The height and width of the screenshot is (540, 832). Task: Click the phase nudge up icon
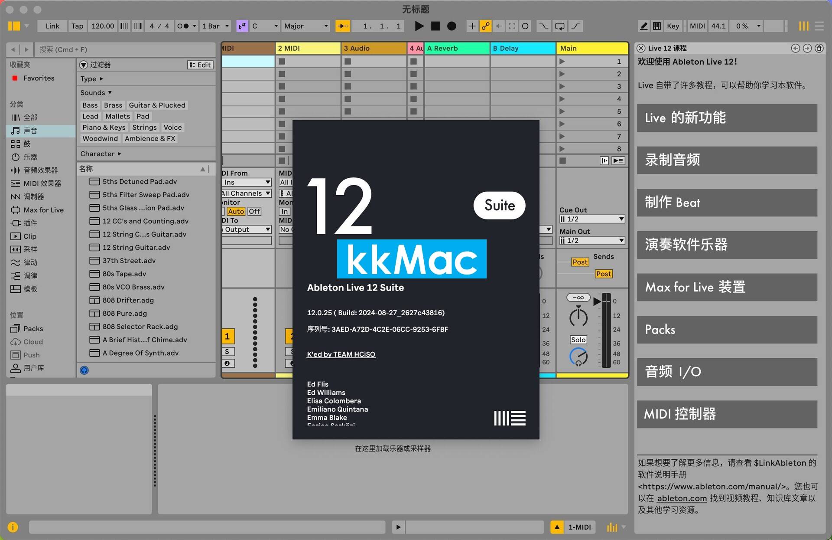click(137, 26)
